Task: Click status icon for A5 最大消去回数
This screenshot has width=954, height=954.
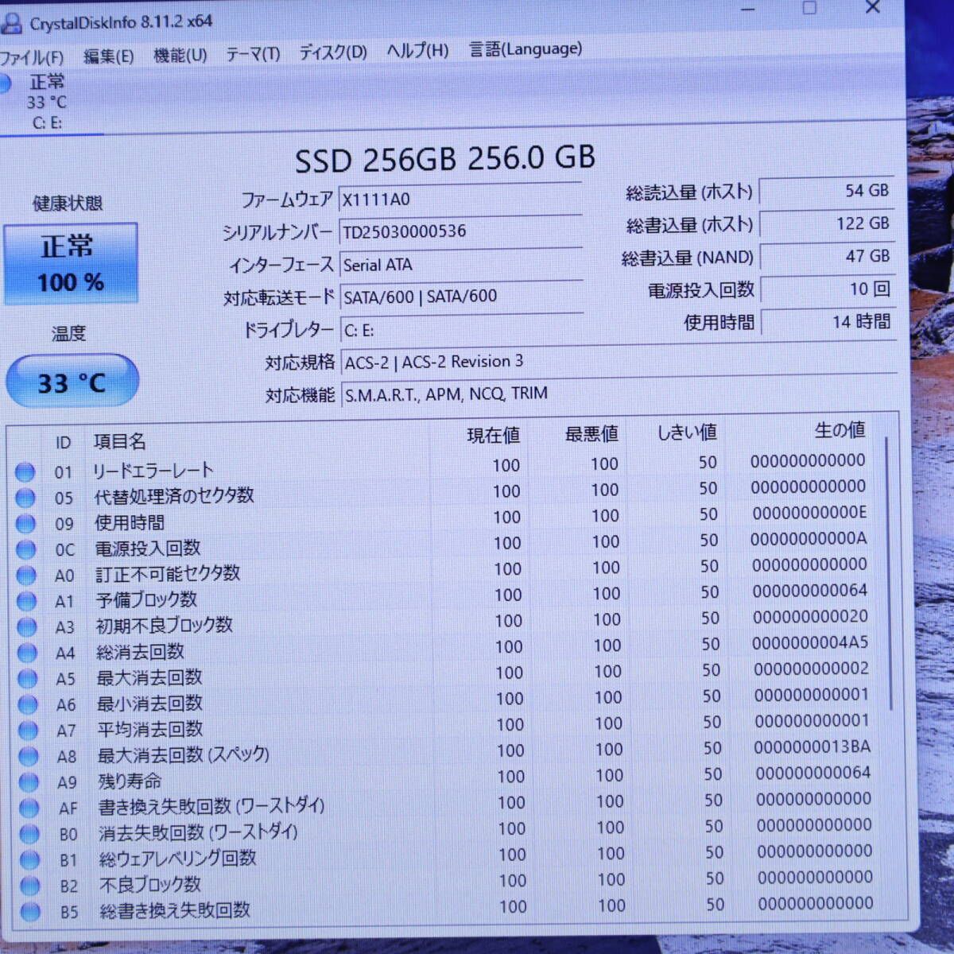Action: 28,679
